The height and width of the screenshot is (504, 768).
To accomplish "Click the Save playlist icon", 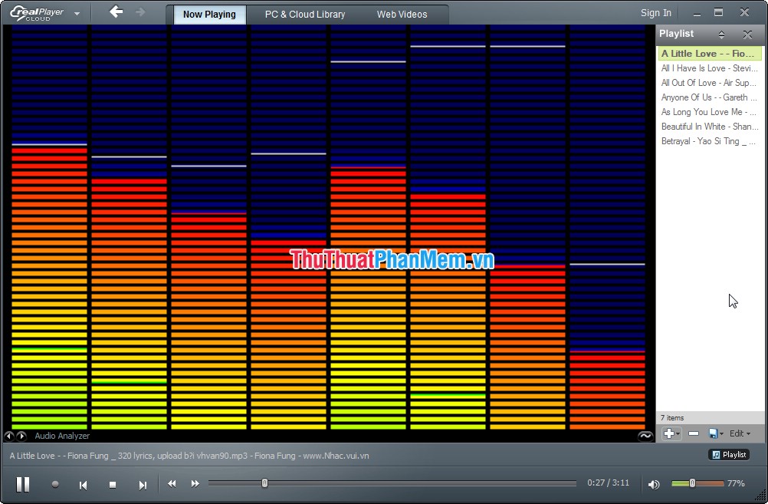I will point(714,433).
